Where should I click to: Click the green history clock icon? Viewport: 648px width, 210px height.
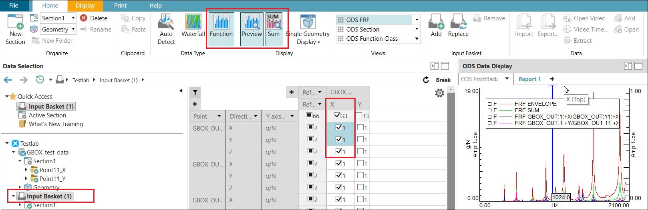(40, 80)
